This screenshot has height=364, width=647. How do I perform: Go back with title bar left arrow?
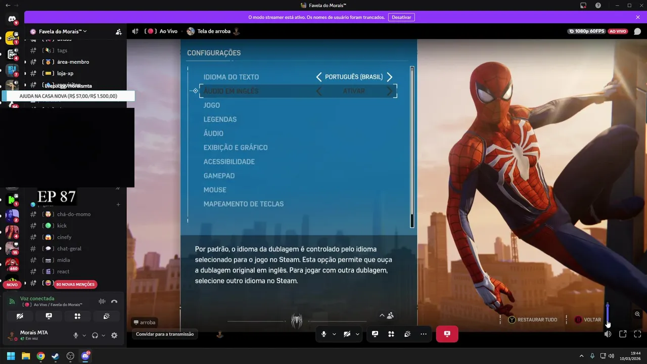[8, 5]
